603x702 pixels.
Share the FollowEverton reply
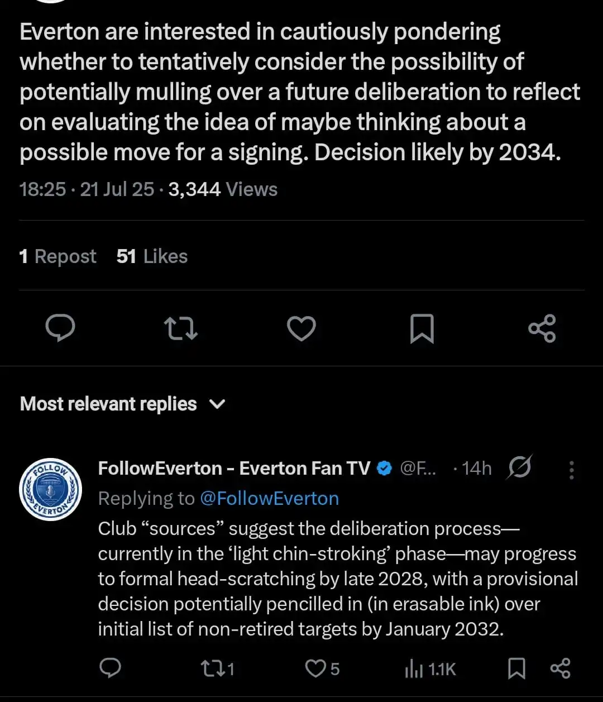coord(560,668)
